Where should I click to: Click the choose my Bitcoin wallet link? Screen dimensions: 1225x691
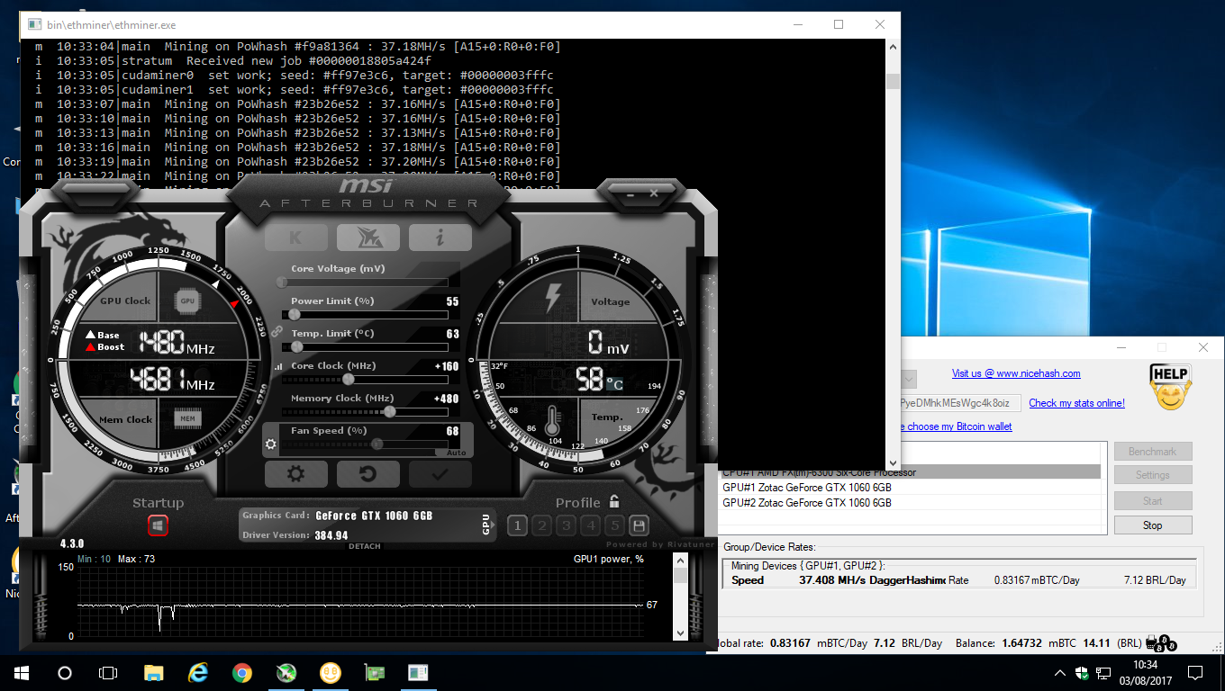956,426
